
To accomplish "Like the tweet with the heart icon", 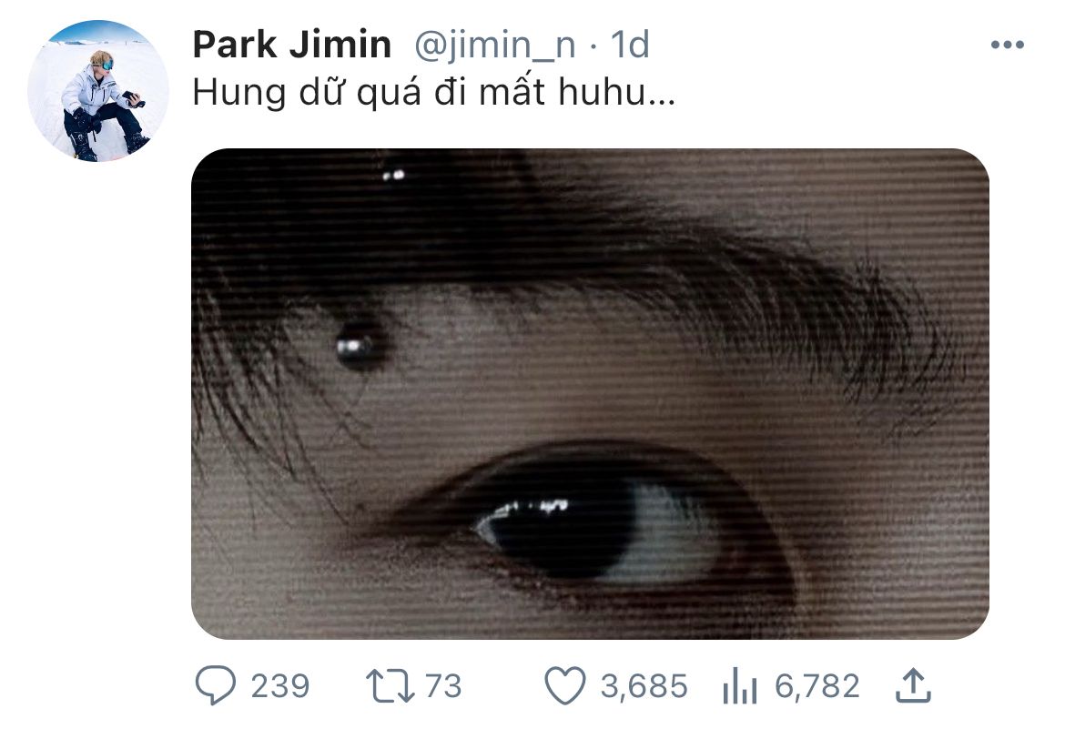I will tap(563, 686).
